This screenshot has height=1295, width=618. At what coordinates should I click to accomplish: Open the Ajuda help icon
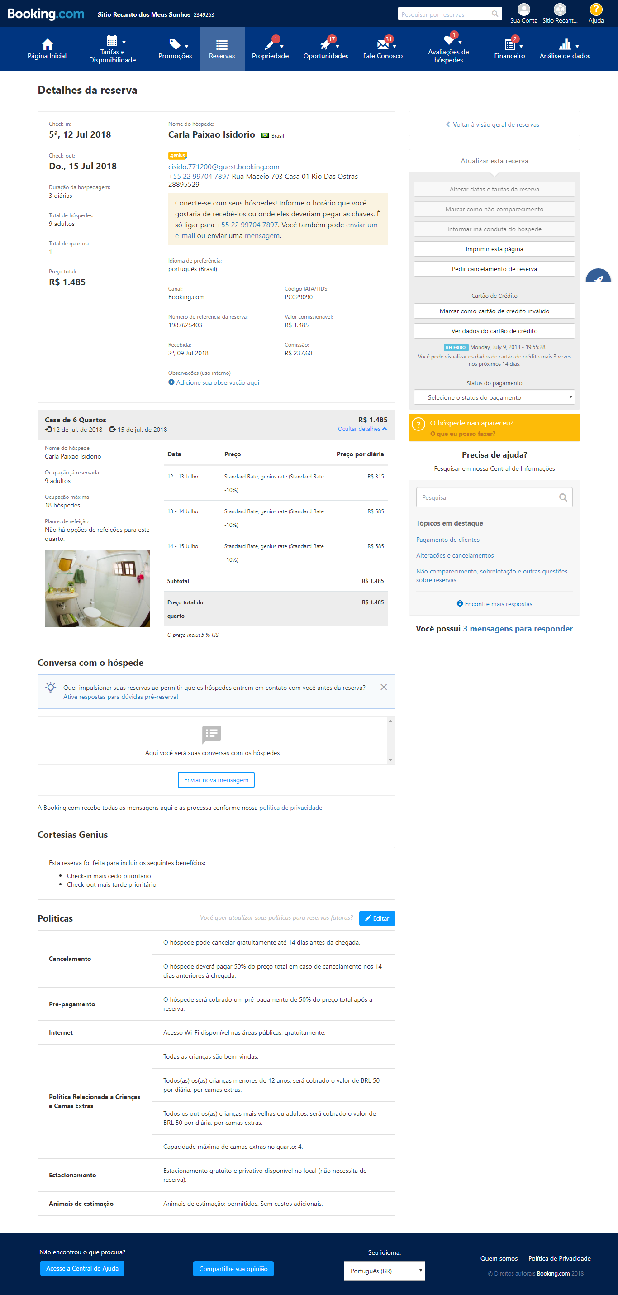(x=595, y=9)
